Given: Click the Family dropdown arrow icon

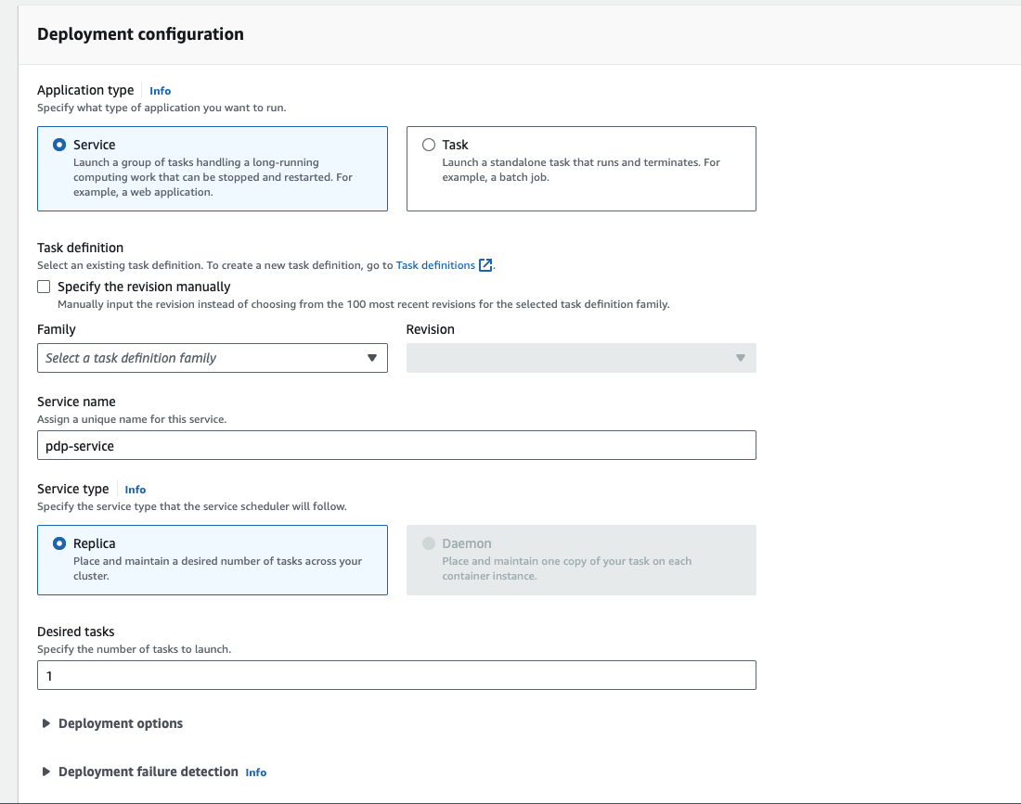Looking at the screenshot, I should pos(371,357).
